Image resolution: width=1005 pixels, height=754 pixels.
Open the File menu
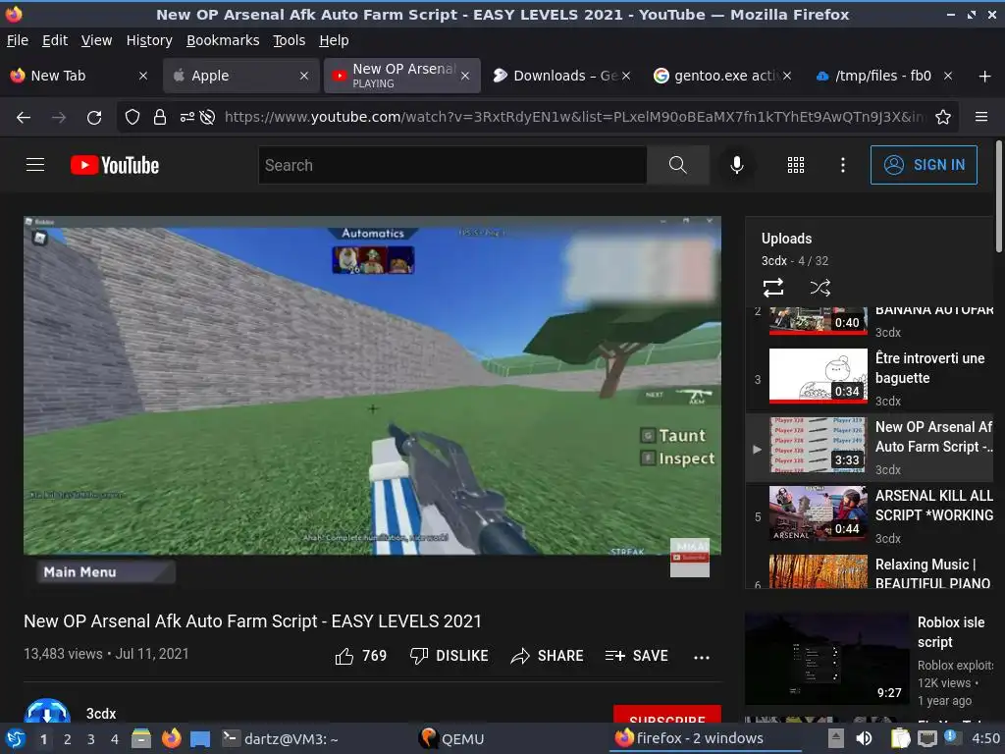tap(18, 40)
